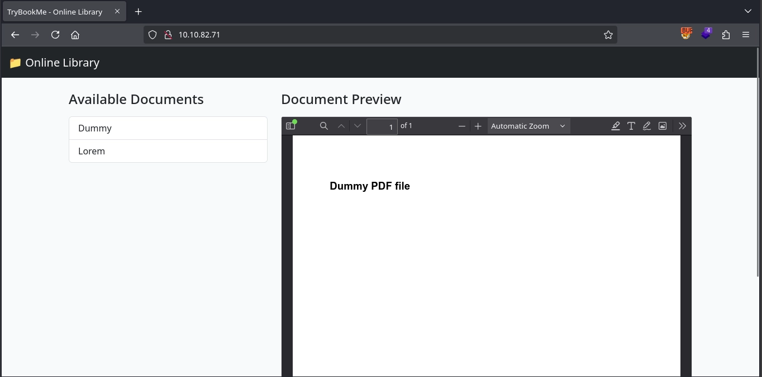The height and width of the screenshot is (377, 762).
Task: List all tabs dropdown arrow
Action: click(747, 11)
